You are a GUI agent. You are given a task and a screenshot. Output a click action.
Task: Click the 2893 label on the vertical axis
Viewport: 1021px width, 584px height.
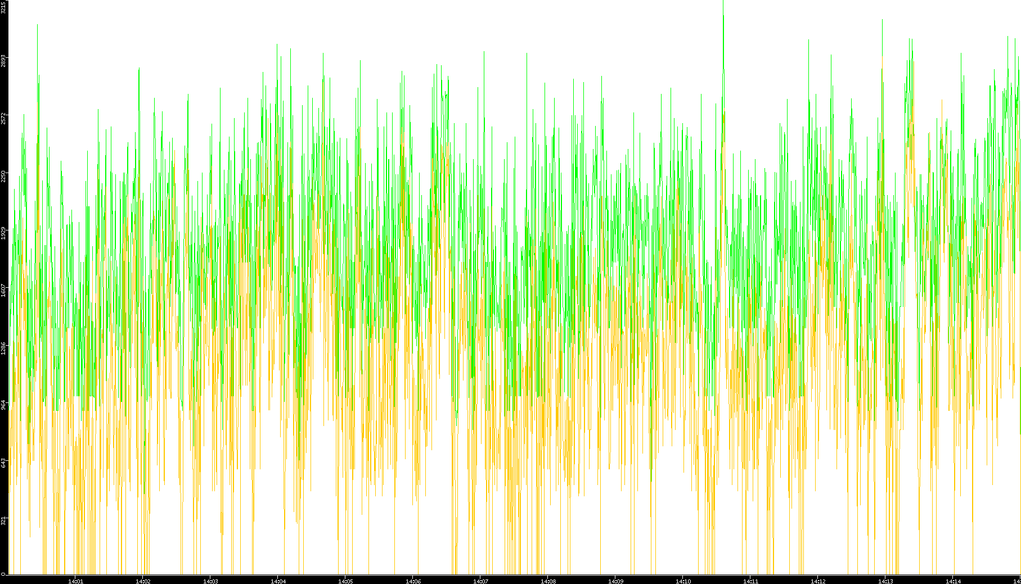(x=3, y=61)
